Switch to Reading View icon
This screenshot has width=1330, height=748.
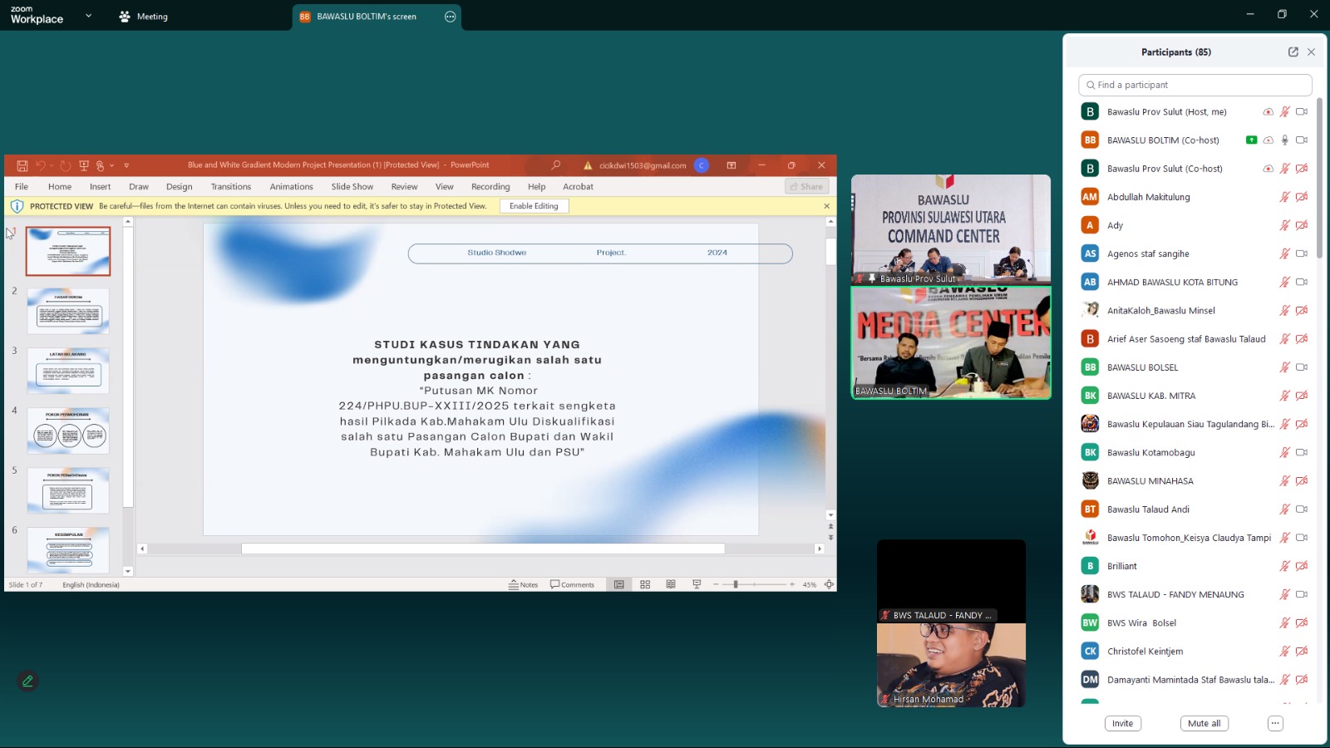tap(671, 584)
